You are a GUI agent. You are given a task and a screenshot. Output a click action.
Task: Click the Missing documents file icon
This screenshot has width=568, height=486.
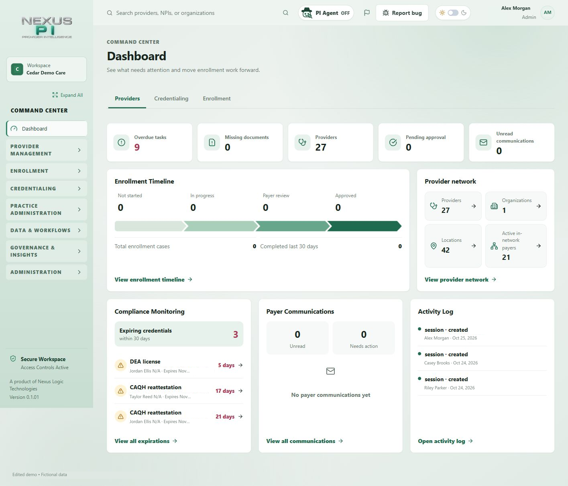click(212, 142)
